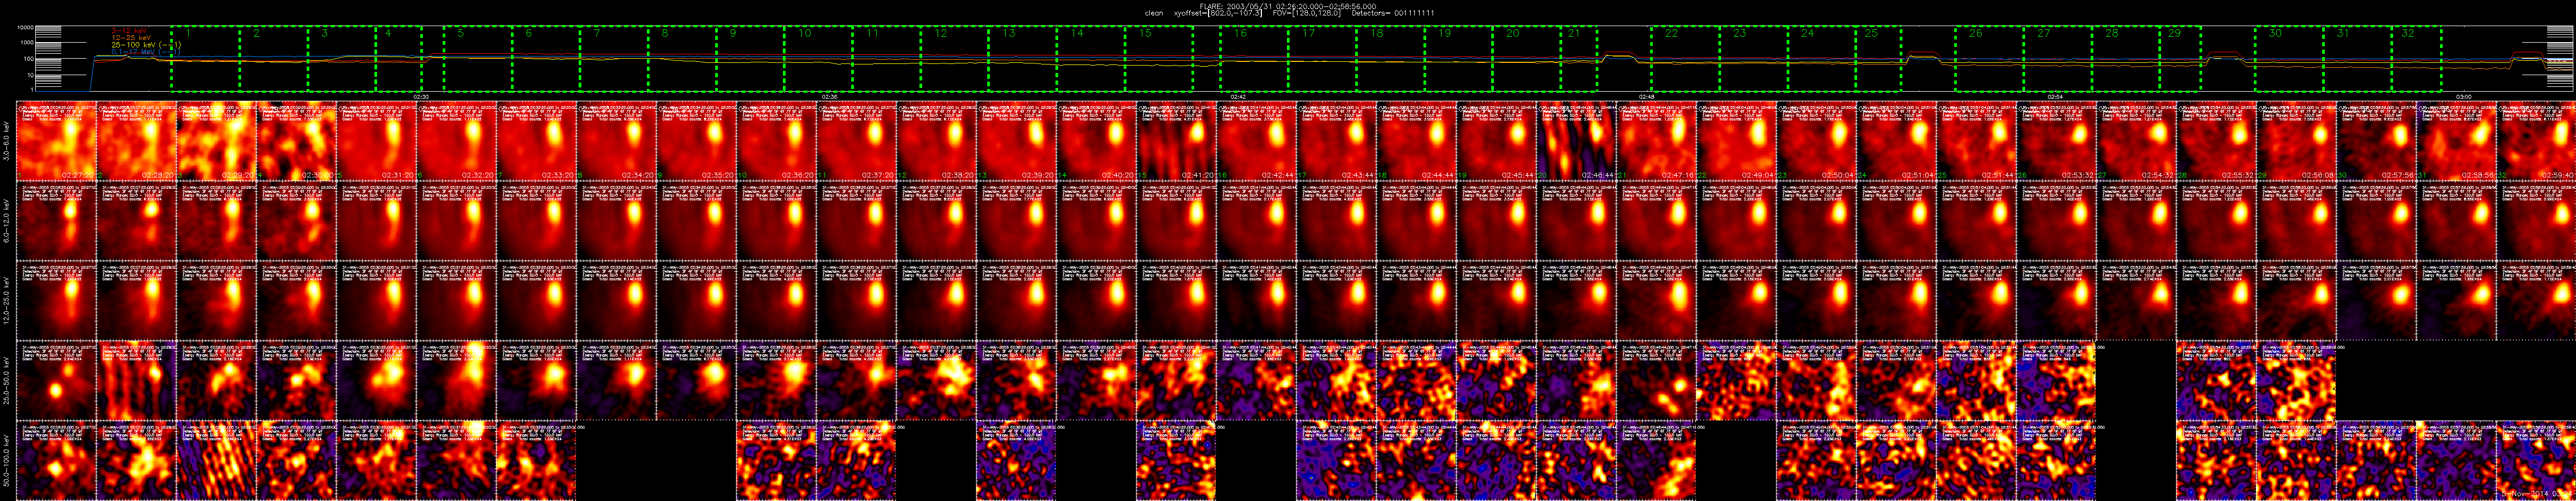The height and width of the screenshot is (501, 2576).
Task: Open first image of the 25.0-50.0 keV row
Action: [57, 382]
